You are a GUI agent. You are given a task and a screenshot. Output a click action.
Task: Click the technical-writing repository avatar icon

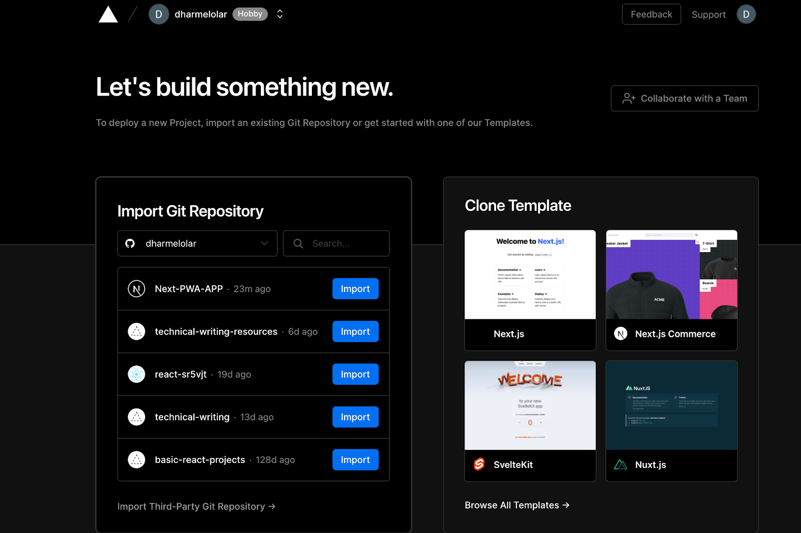pyautogui.click(x=136, y=416)
